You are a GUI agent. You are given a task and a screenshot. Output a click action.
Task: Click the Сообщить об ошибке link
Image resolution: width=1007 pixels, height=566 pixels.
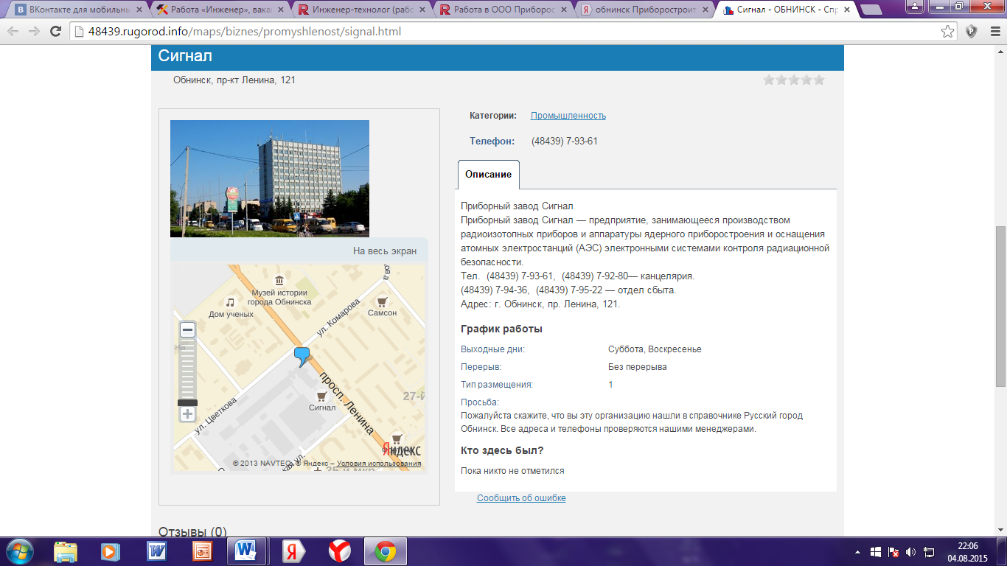521,498
